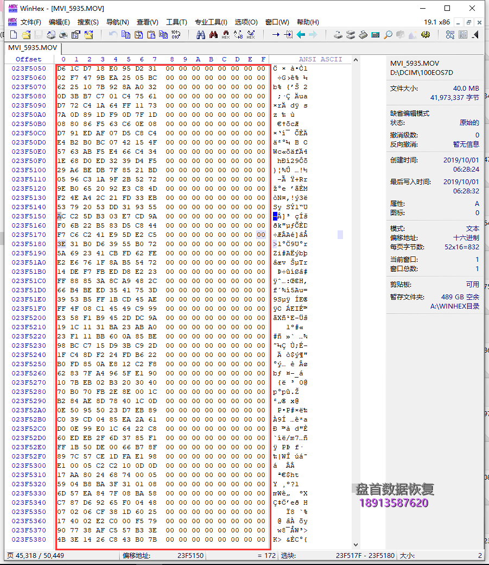
Task: Click the Options gear icon
Action: coord(426,35)
